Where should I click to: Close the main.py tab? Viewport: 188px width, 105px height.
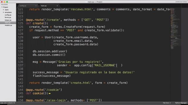pyautogui.click(x=57, y=6)
